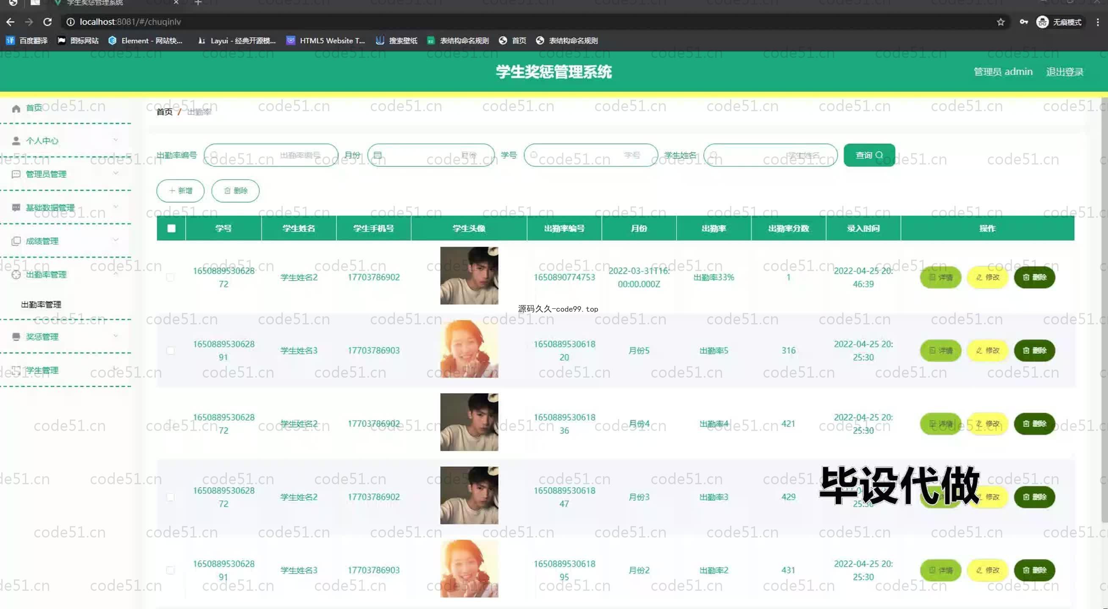Viewport: 1108px width, 609px height.
Task: Click the 成绩管理 copy icon
Action: 16,241
